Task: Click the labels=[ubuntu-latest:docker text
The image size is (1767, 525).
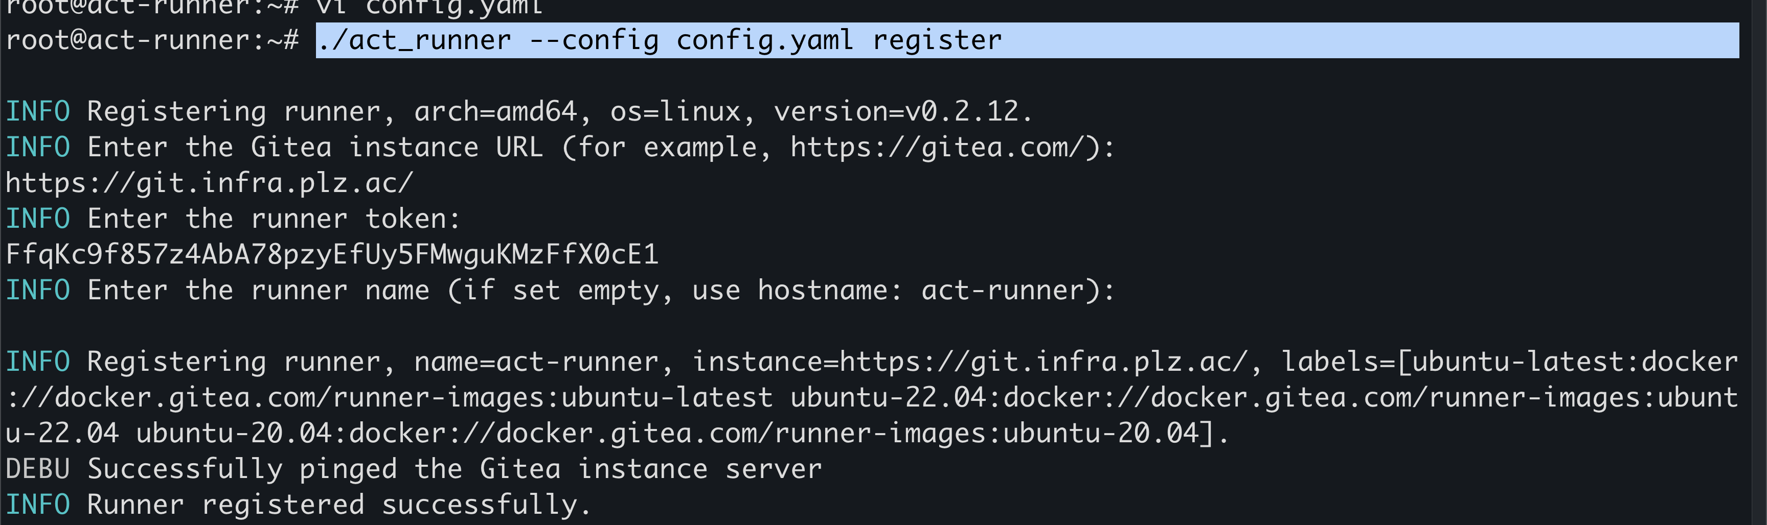Action: click(x=1509, y=362)
